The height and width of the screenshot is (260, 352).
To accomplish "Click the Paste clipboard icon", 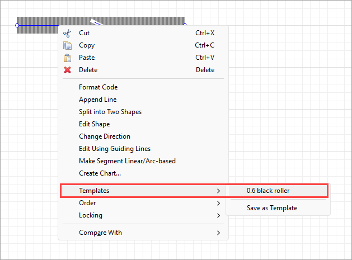I will click(68, 58).
